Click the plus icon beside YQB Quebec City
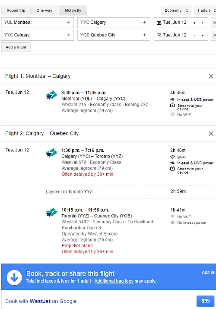This screenshot has width=216, height=309. pyautogui.click(x=144, y=35)
